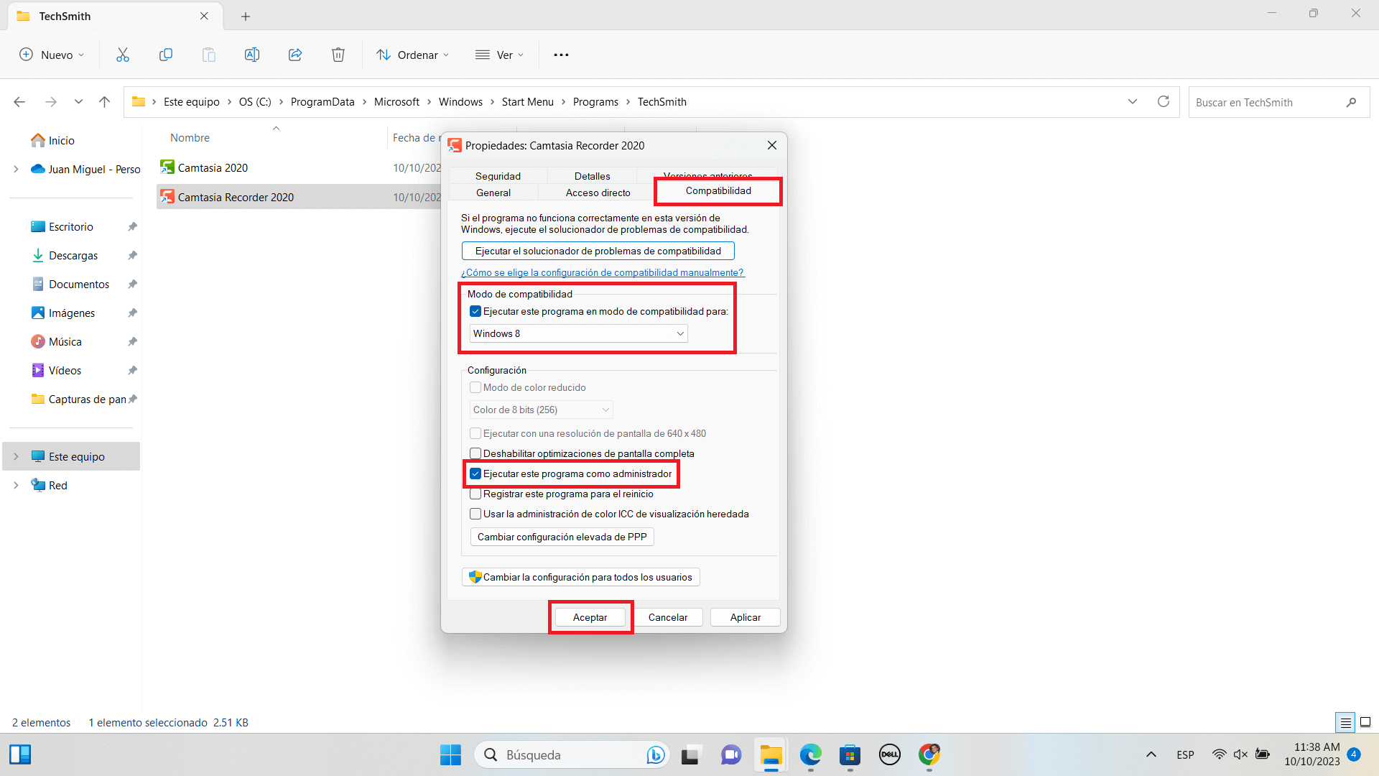Open recent locations chevron near navigation arrows
1379x776 pixels.
[x=78, y=102]
